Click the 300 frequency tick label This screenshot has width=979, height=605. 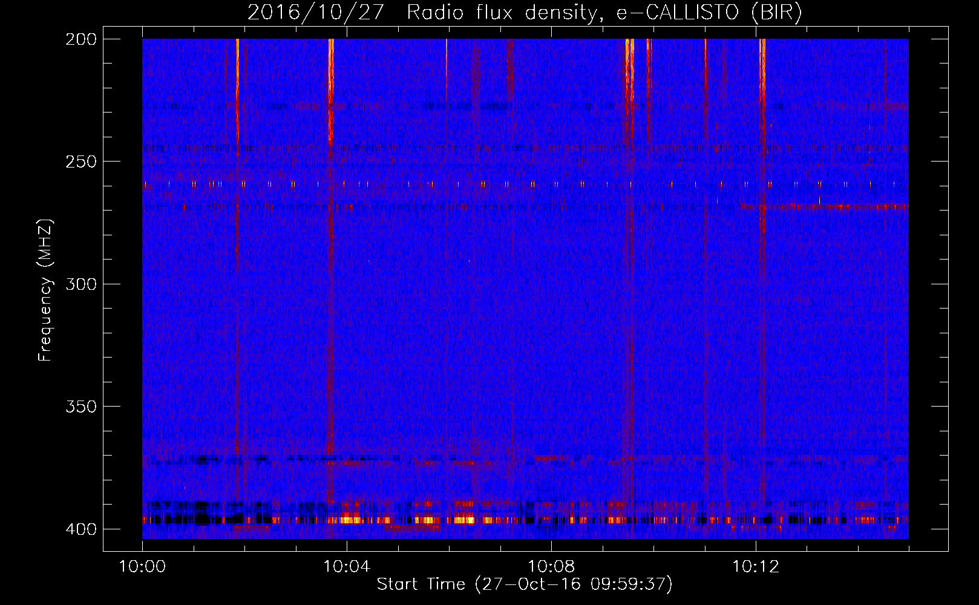point(80,284)
